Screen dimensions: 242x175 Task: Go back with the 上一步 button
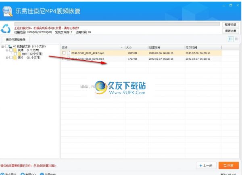point(206,166)
